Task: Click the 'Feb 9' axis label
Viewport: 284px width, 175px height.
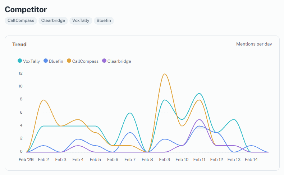Action: click(165, 160)
